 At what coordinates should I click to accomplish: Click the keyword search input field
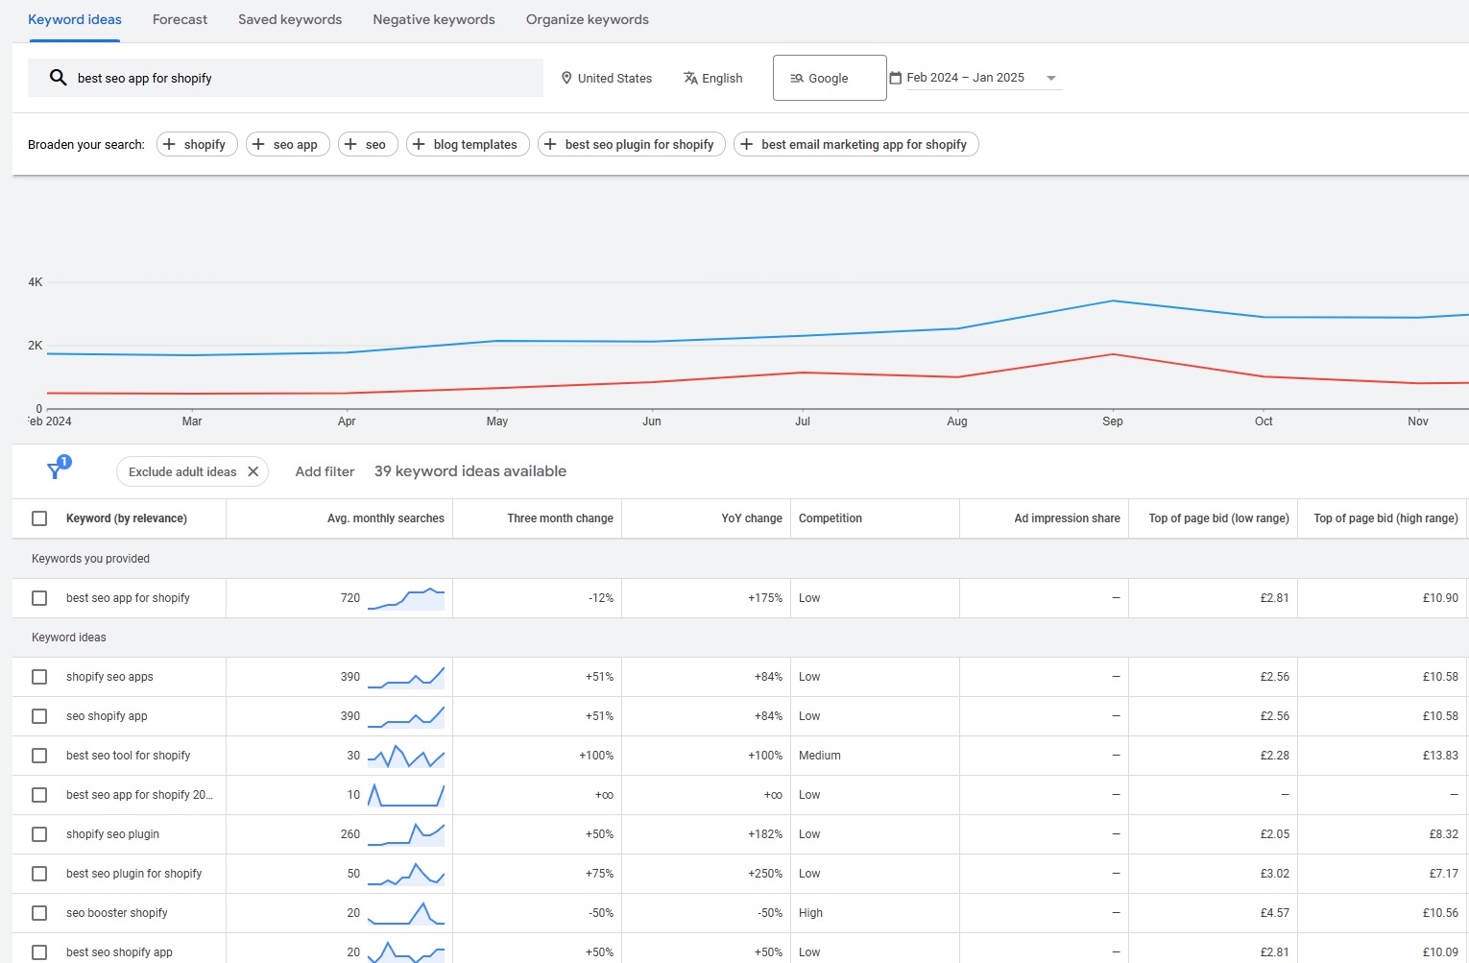(285, 78)
